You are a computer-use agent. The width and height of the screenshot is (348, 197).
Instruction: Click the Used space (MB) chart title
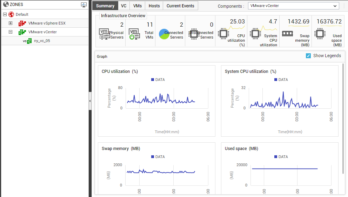[x=241, y=149]
